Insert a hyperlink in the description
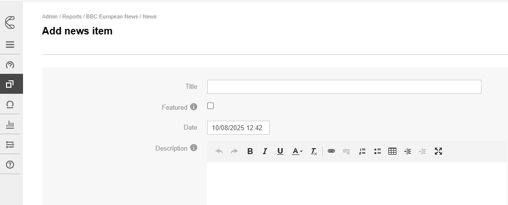The width and height of the screenshot is (508, 205). pyautogui.click(x=331, y=152)
